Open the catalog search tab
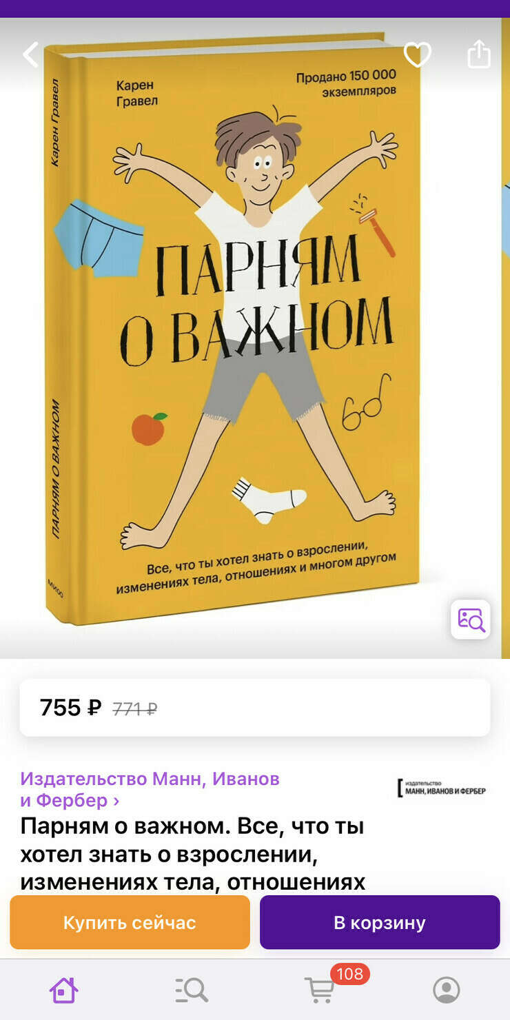510x1020 pixels. coord(191,990)
